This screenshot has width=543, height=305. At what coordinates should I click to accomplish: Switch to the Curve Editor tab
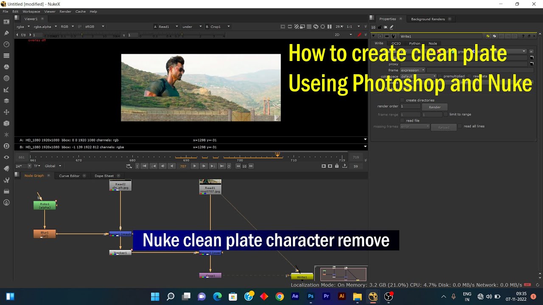pos(69,176)
